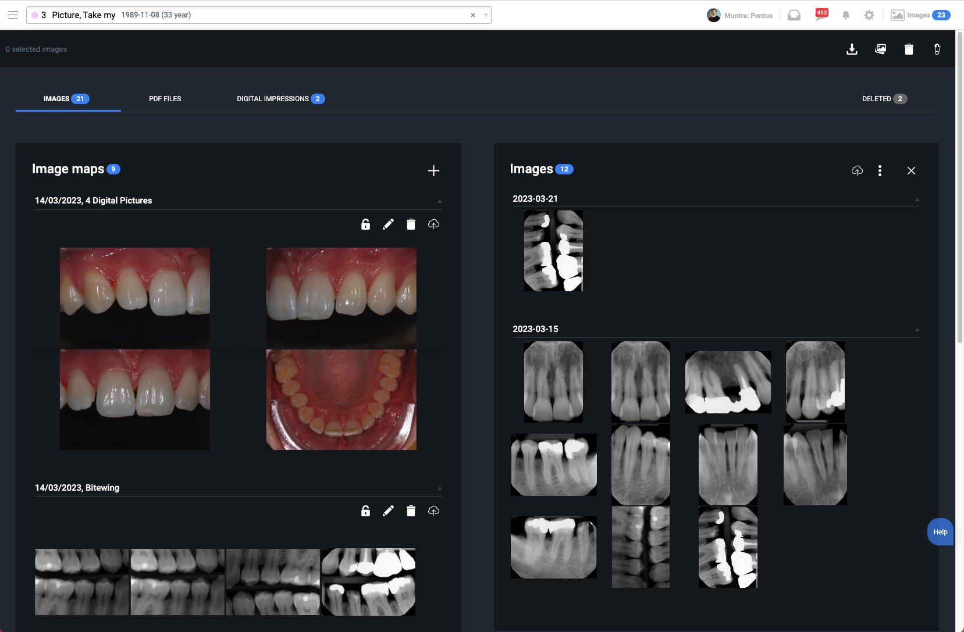
Task: Open the inbox icon in the header
Action: coord(794,15)
